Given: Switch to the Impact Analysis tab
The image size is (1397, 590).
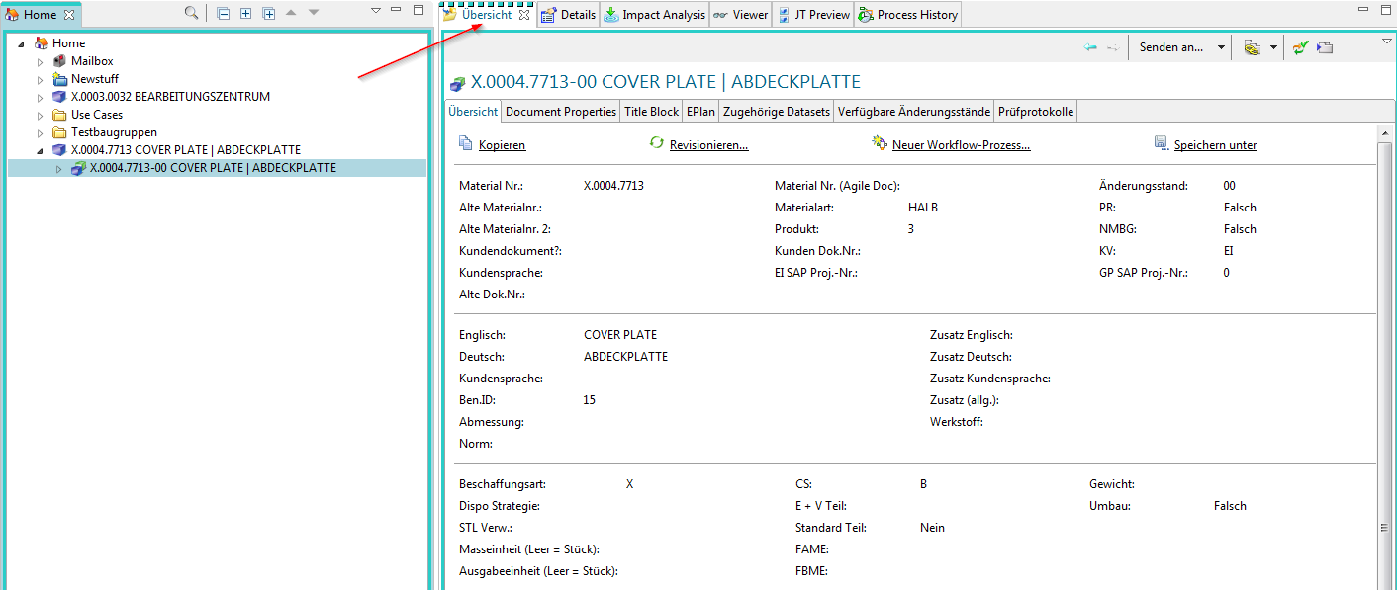Looking at the screenshot, I should 654,15.
